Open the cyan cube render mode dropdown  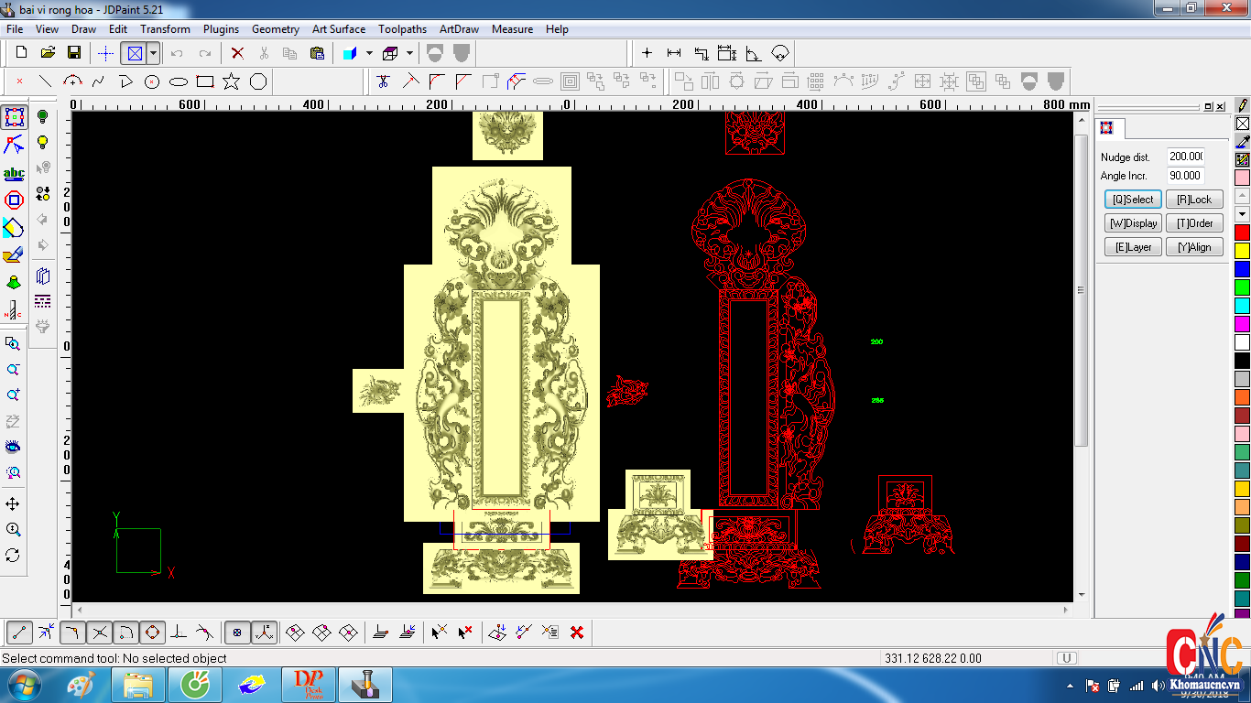(x=369, y=53)
